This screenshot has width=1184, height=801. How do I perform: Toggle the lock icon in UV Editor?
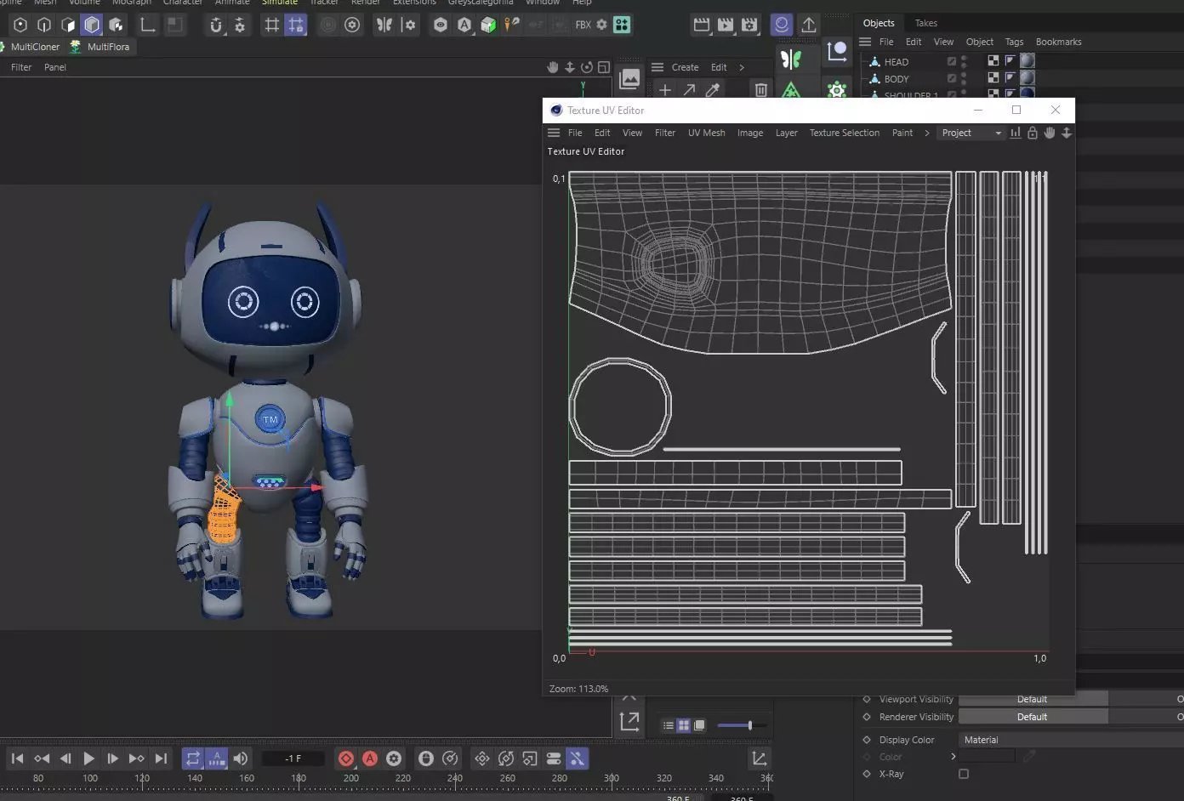pos(1033,133)
